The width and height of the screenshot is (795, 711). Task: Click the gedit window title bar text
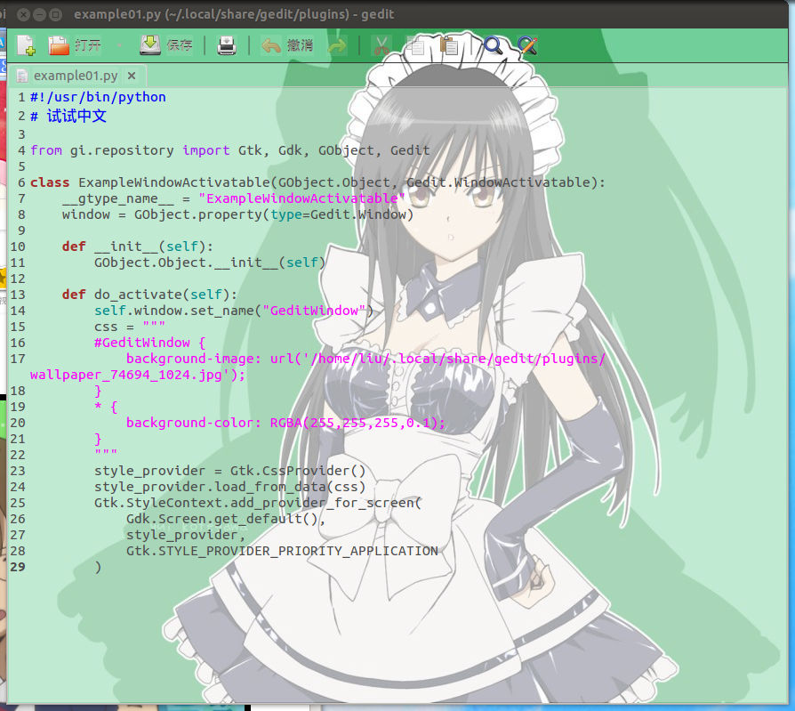tap(234, 14)
